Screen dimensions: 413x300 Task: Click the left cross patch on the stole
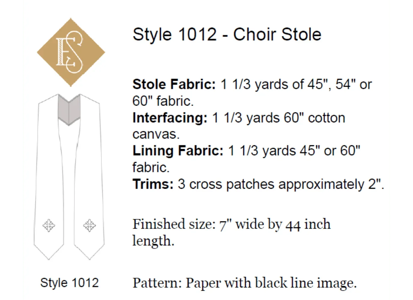(x=49, y=225)
